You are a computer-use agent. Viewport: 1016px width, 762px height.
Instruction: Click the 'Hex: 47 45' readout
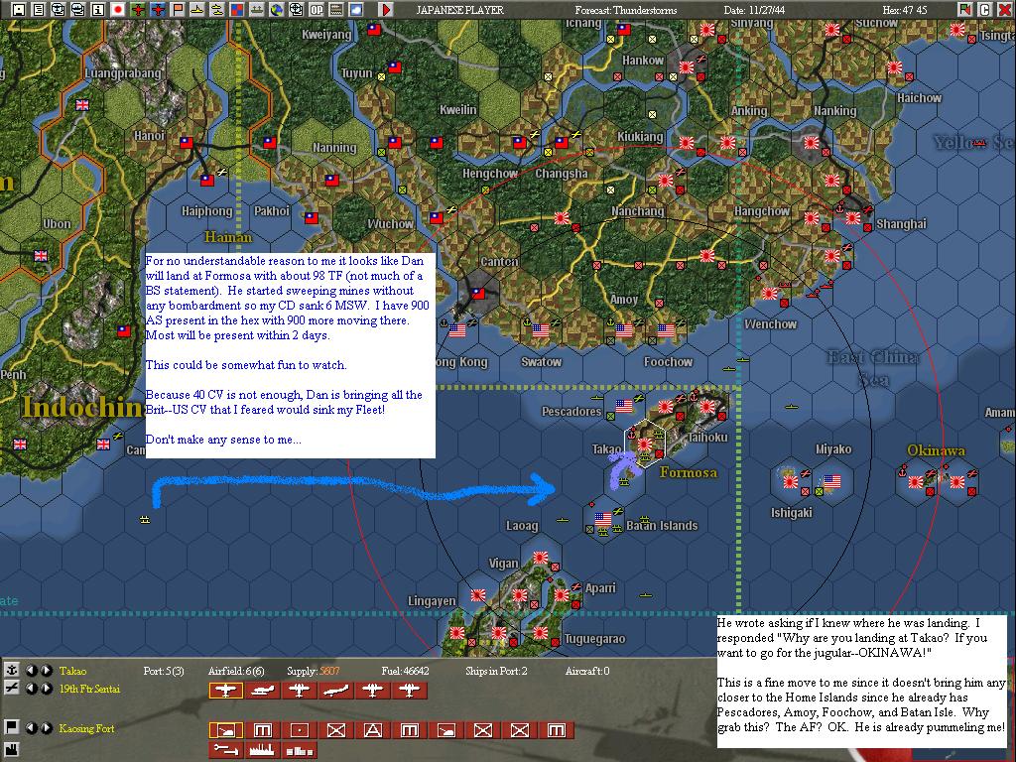pos(905,10)
